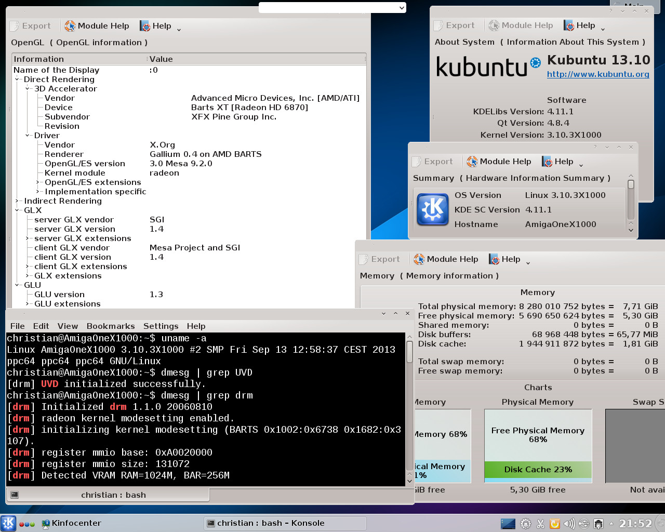Image resolution: width=665 pixels, height=532 pixels.
Task: Open the white combo box at the top of the screen
Action: point(332,7)
